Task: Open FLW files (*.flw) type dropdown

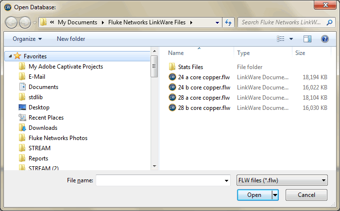Action: coord(282,180)
